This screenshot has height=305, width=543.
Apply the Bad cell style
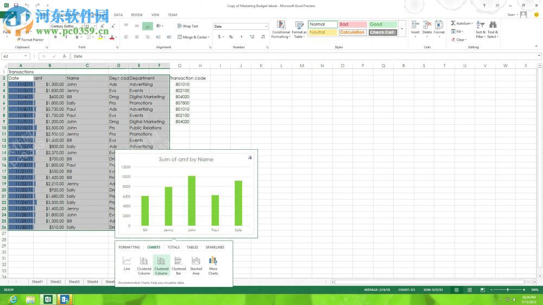tap(352, 24)
